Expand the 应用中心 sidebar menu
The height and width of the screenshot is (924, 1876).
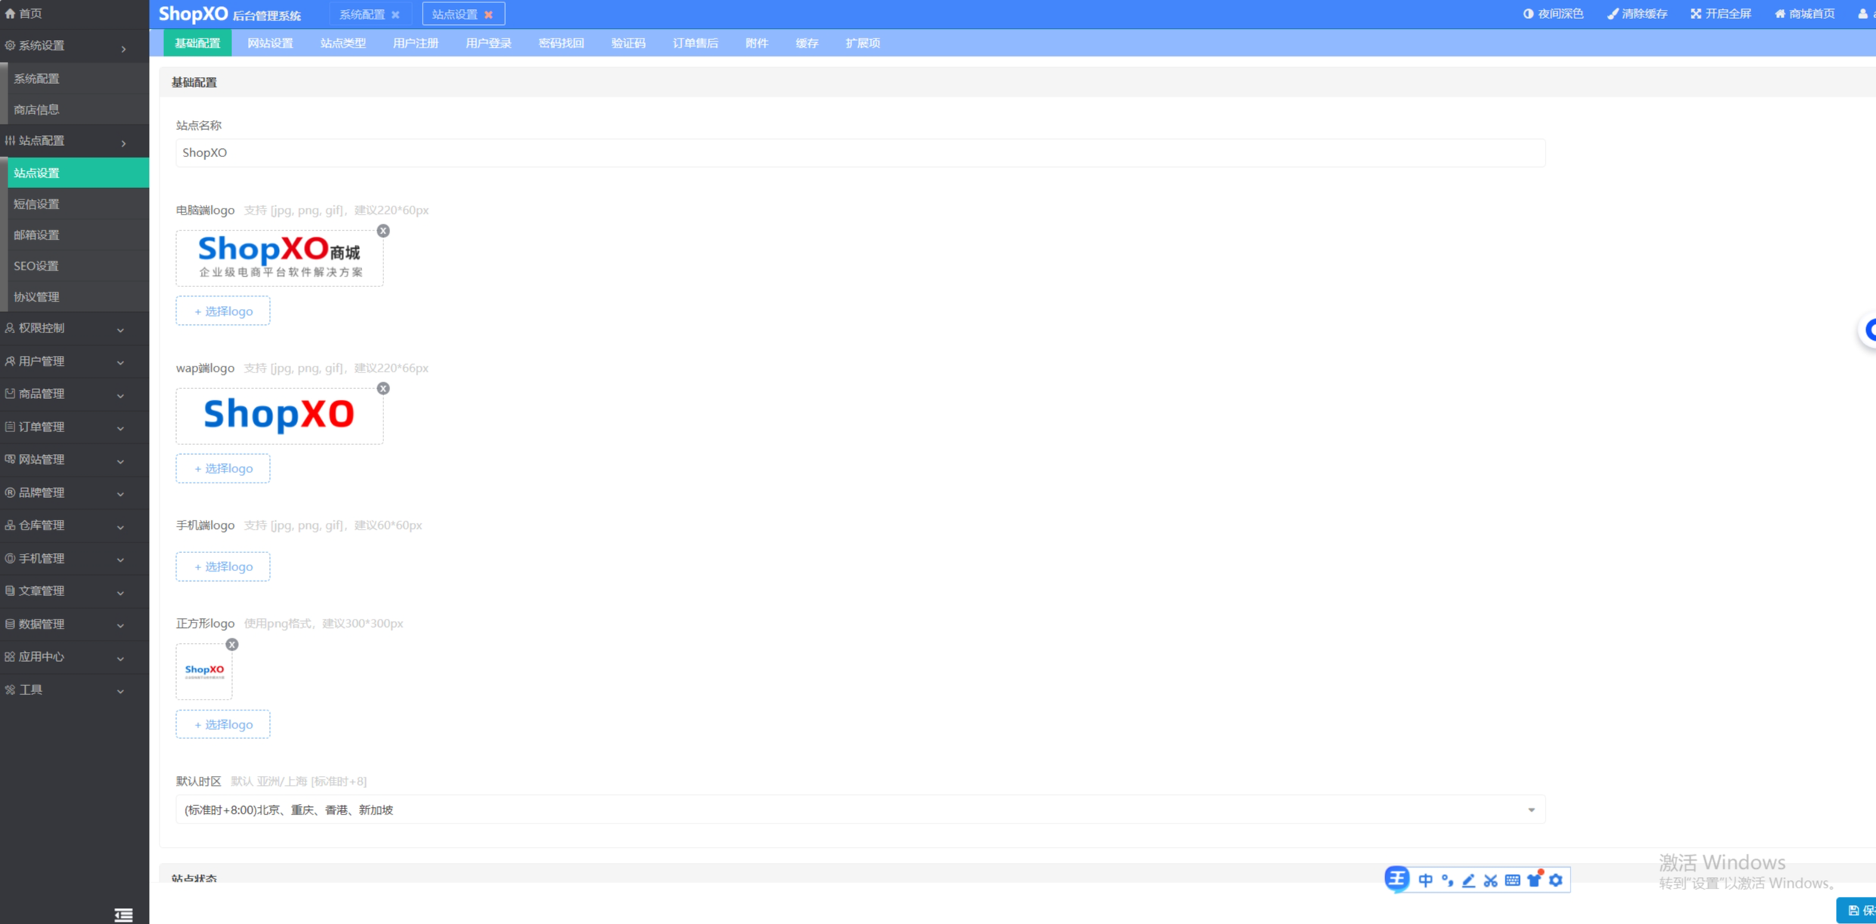[x=74, y=657]
